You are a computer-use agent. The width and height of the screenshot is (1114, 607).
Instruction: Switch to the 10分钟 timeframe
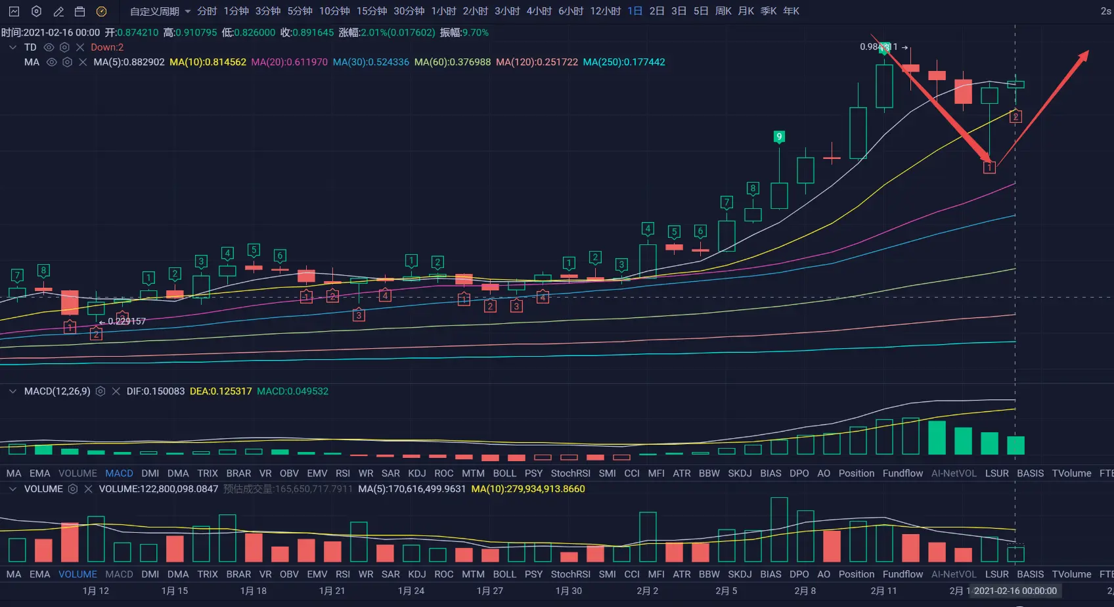click(x=334, y=11)
